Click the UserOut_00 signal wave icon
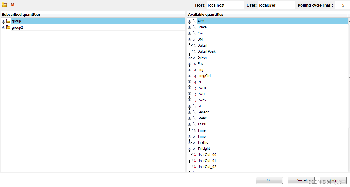 [194, 155]
